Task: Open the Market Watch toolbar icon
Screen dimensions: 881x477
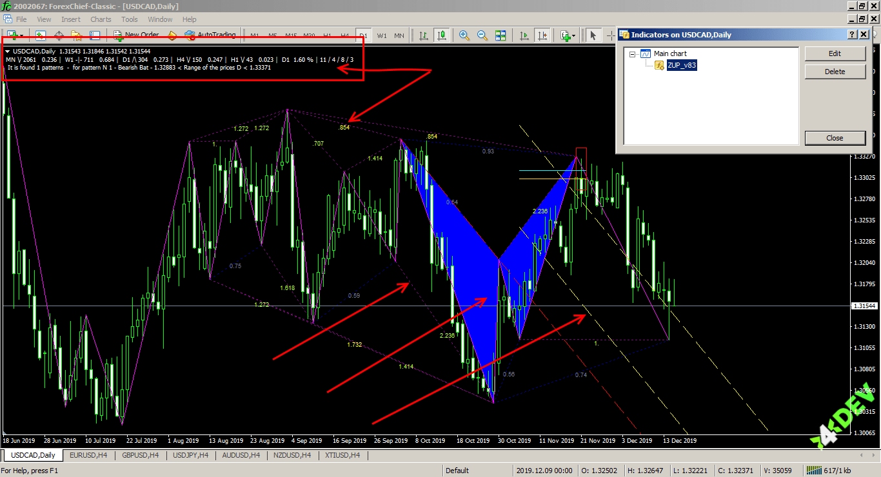Action: [41, 35]
